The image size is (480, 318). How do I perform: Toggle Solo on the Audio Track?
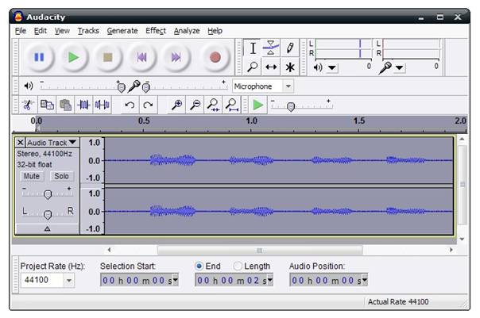[x=61, y=176]
